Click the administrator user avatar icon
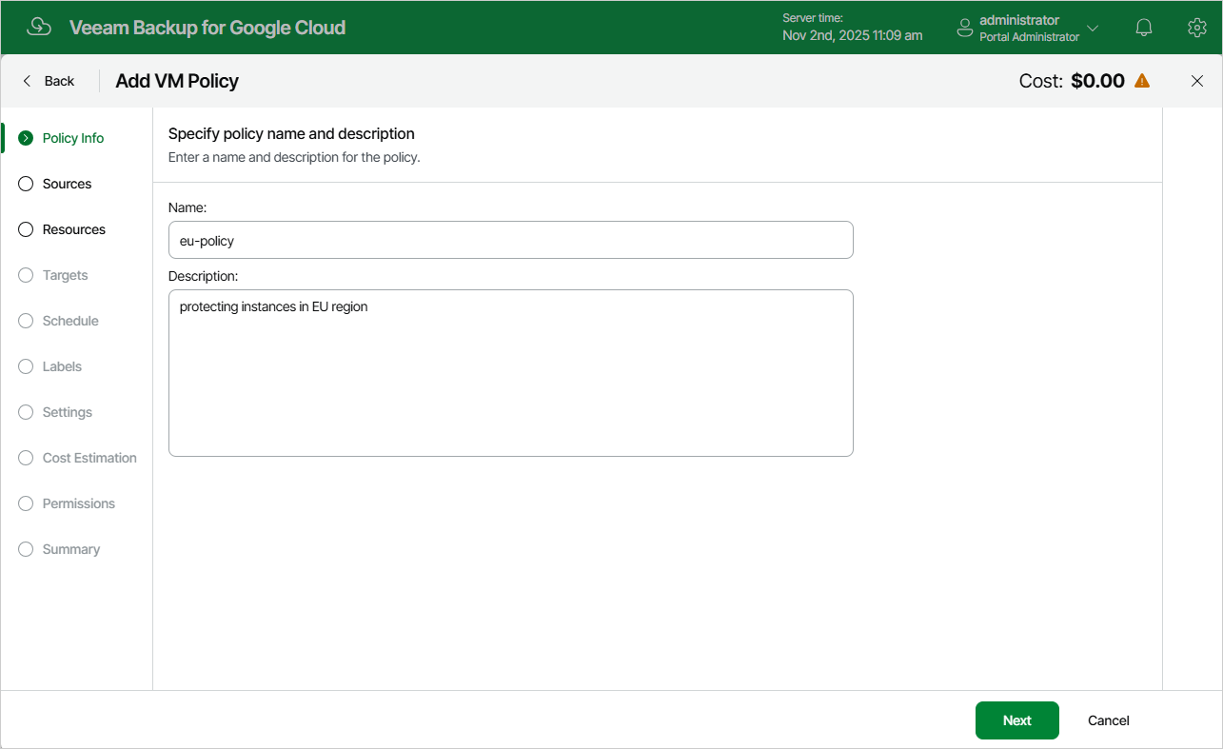This screenshot has width=1223, height=749. (x=965, y=28)
